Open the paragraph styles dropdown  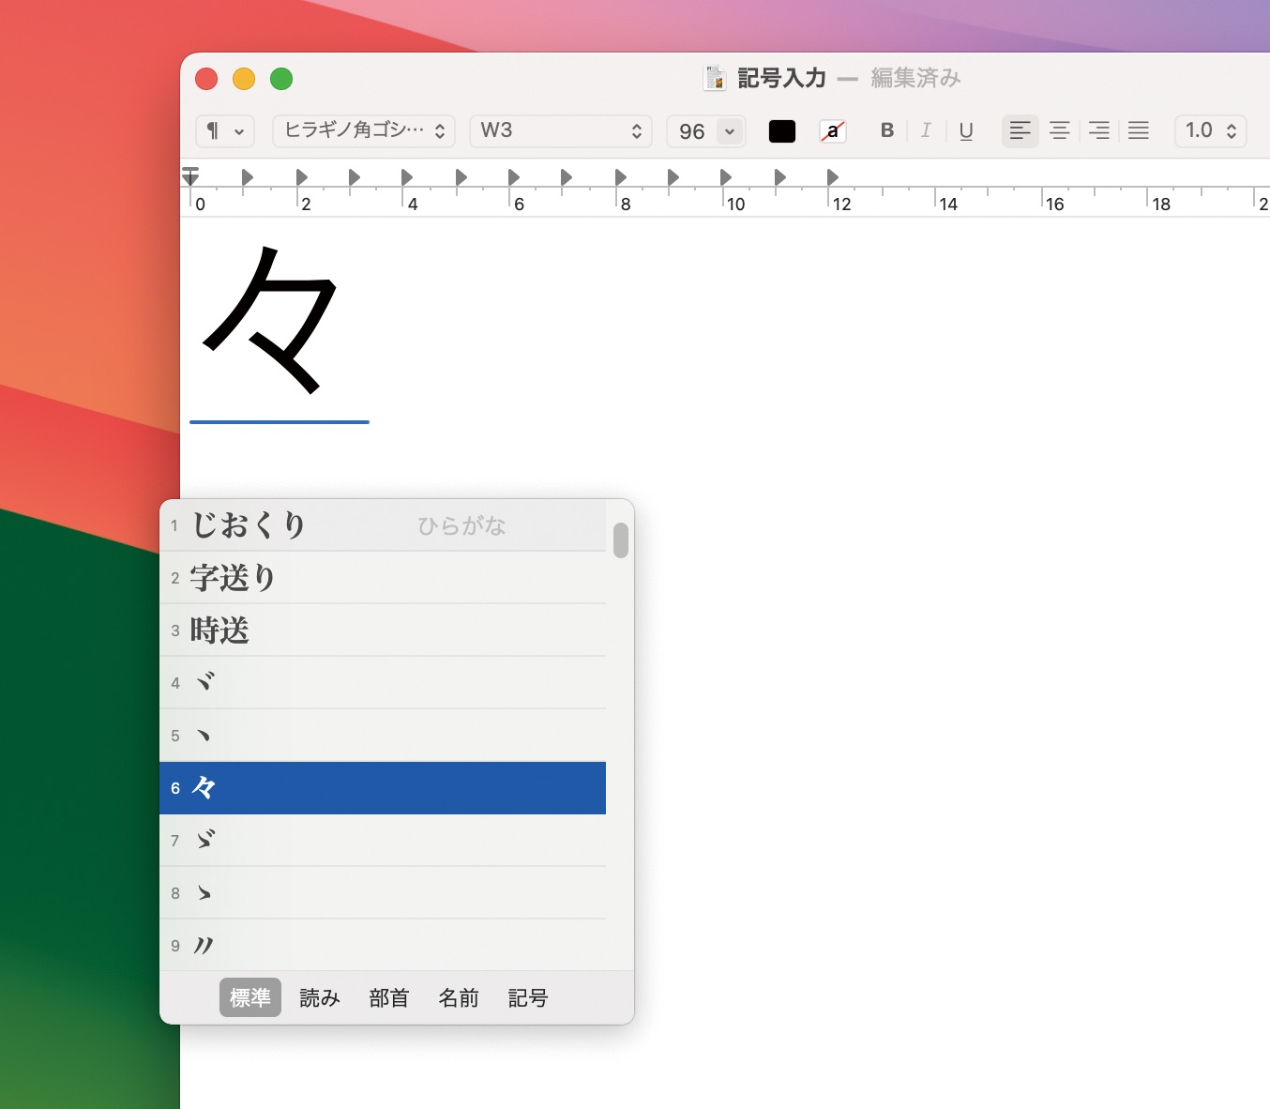tap(224, 131)
